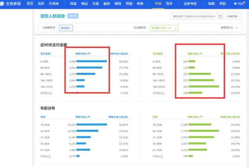Click the blue bar for 3,784
The image size is (249, 167).
click(x=92, y=61)
